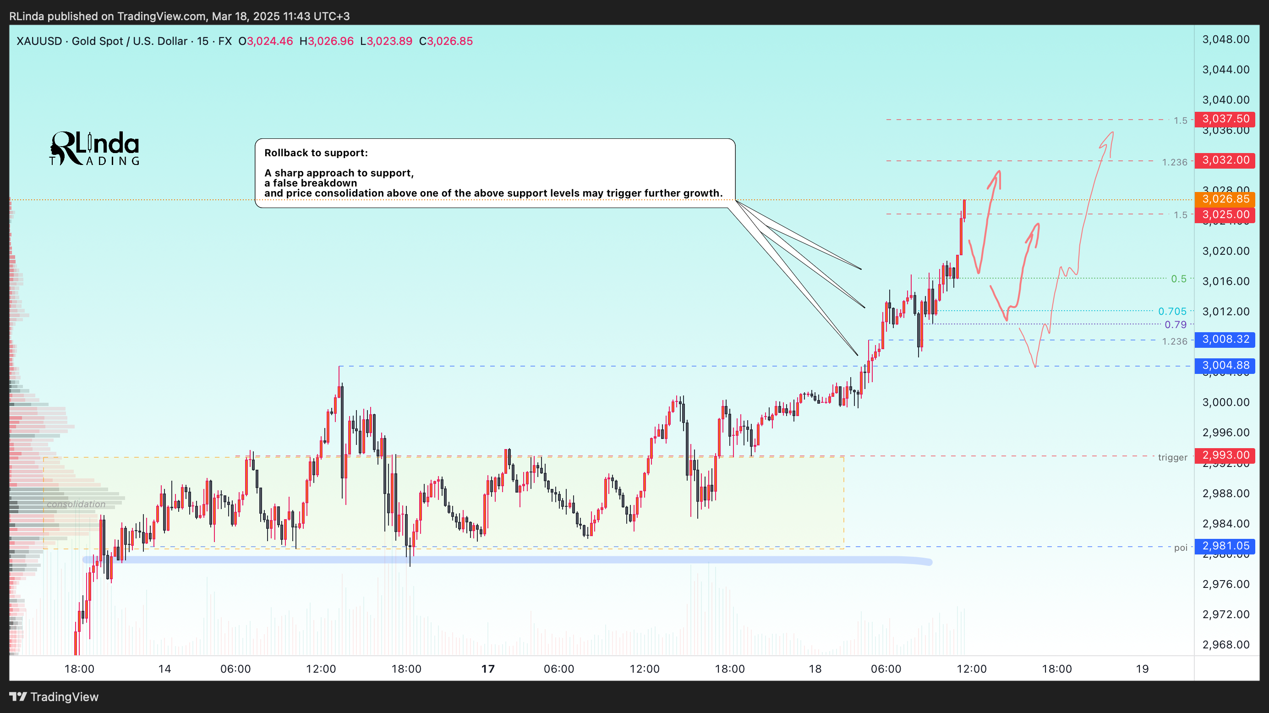
Task: Click the 'Rollback to support:' heading text
Action: coord(316,153)
